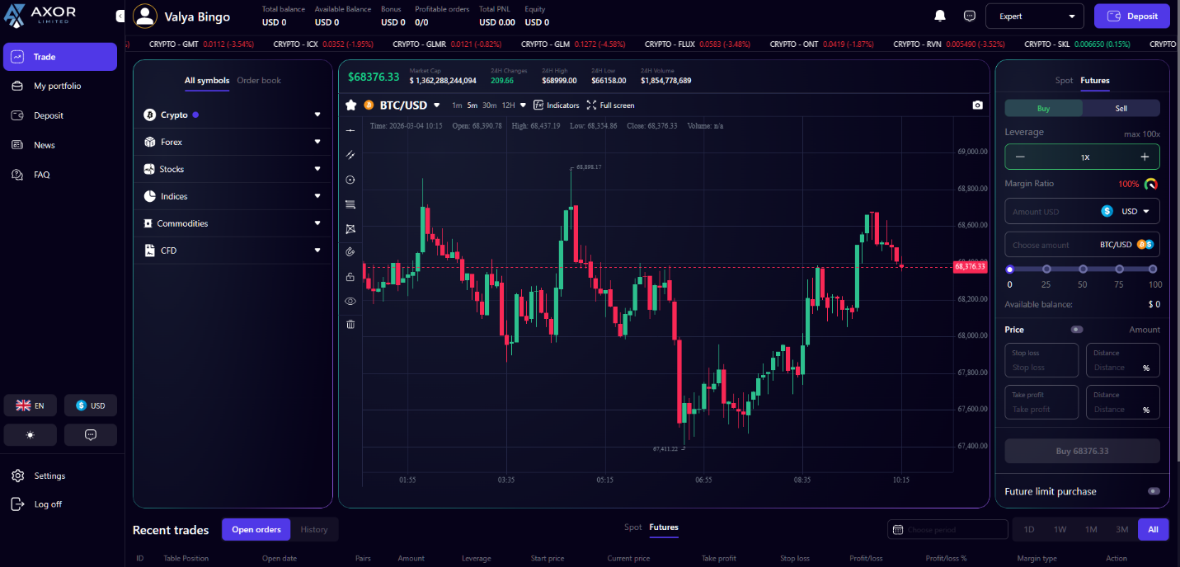The height and width of the screenshot is (567, 1180).
Task: Take a chart screenshot with camera icon
Action: tap(977, 105)
